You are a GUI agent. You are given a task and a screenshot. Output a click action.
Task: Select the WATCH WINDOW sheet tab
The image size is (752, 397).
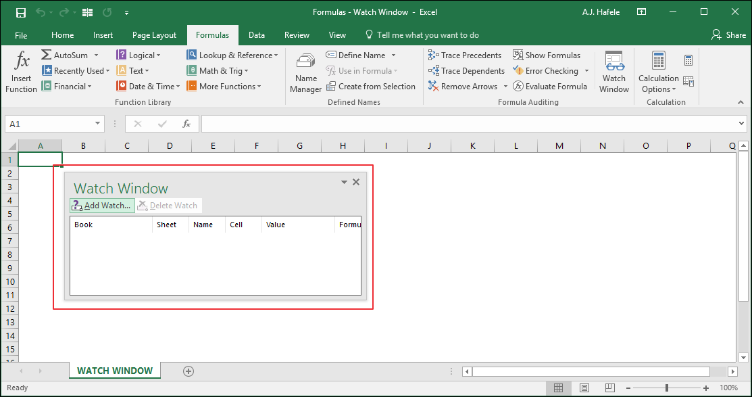pyautogui.click(x=115, y=371)
